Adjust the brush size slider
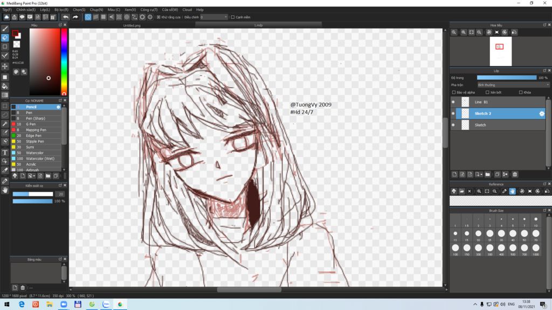The height and width of the screenshot is (310, 552). [33, 194]
